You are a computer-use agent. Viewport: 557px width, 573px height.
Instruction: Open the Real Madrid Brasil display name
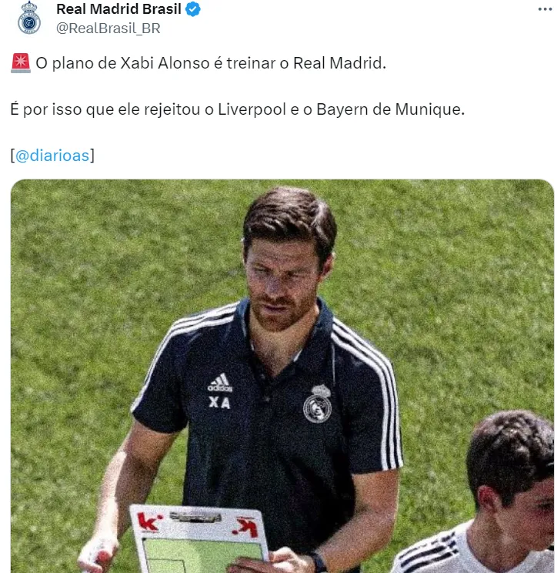click(x=118, y=9)
